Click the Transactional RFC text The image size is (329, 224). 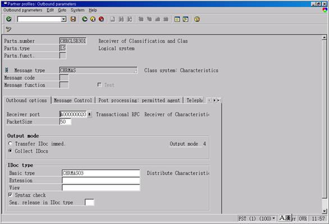click(118, 115)
